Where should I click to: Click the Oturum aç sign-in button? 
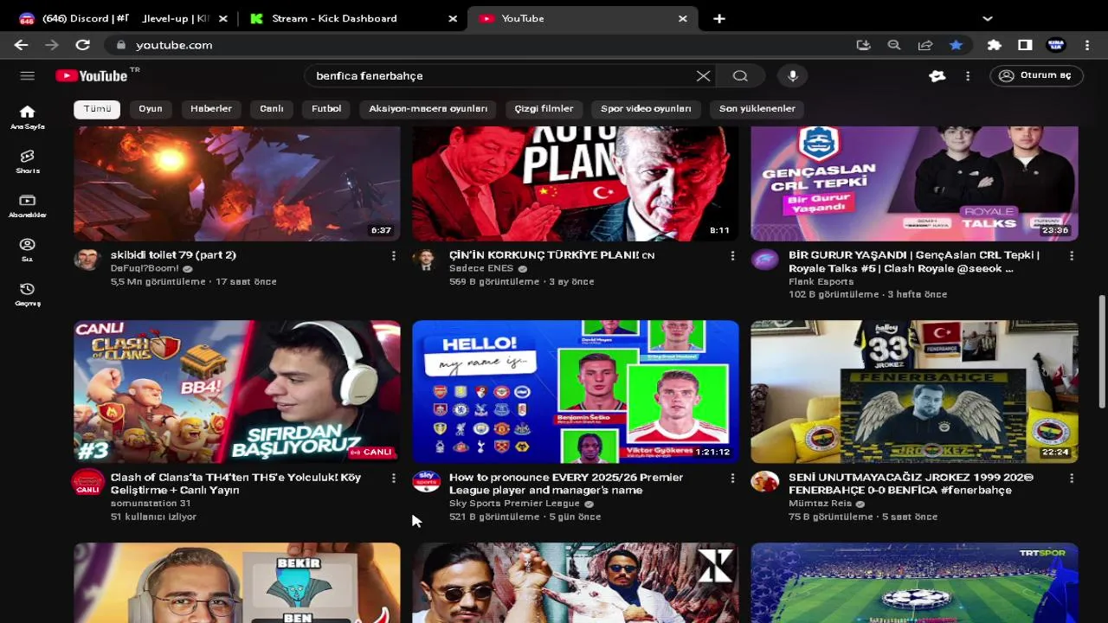point(1036,76)
